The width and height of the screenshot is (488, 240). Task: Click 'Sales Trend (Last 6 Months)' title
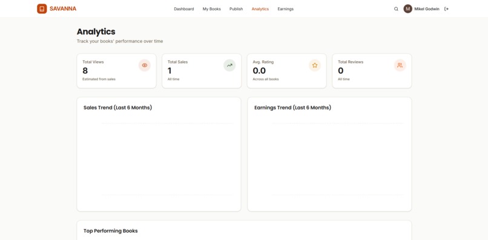[x=117, y=108]
